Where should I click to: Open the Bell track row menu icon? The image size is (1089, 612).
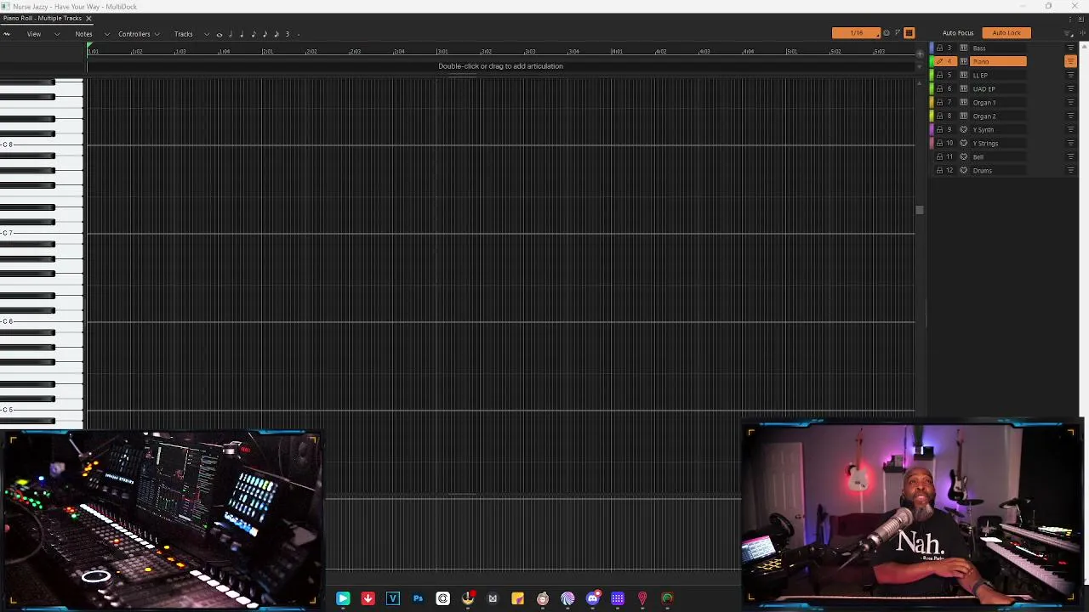(1070, 156)
